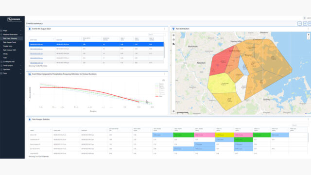Expand the Operation chevron
This screenshot has height=175, width=311.
click(x=21, y=70)
